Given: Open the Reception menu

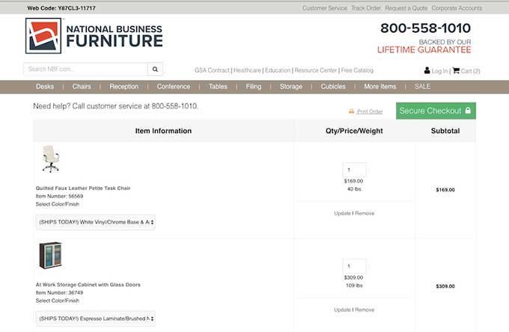Looking at the screenshot, I should pos(124,87).
